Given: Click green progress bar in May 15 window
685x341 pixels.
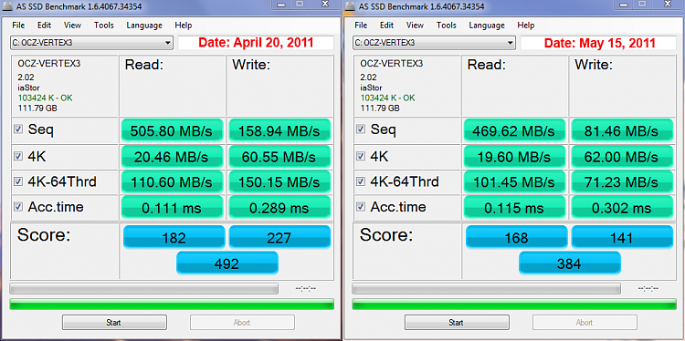Looking at the screenshot, I should click(514, 304).
